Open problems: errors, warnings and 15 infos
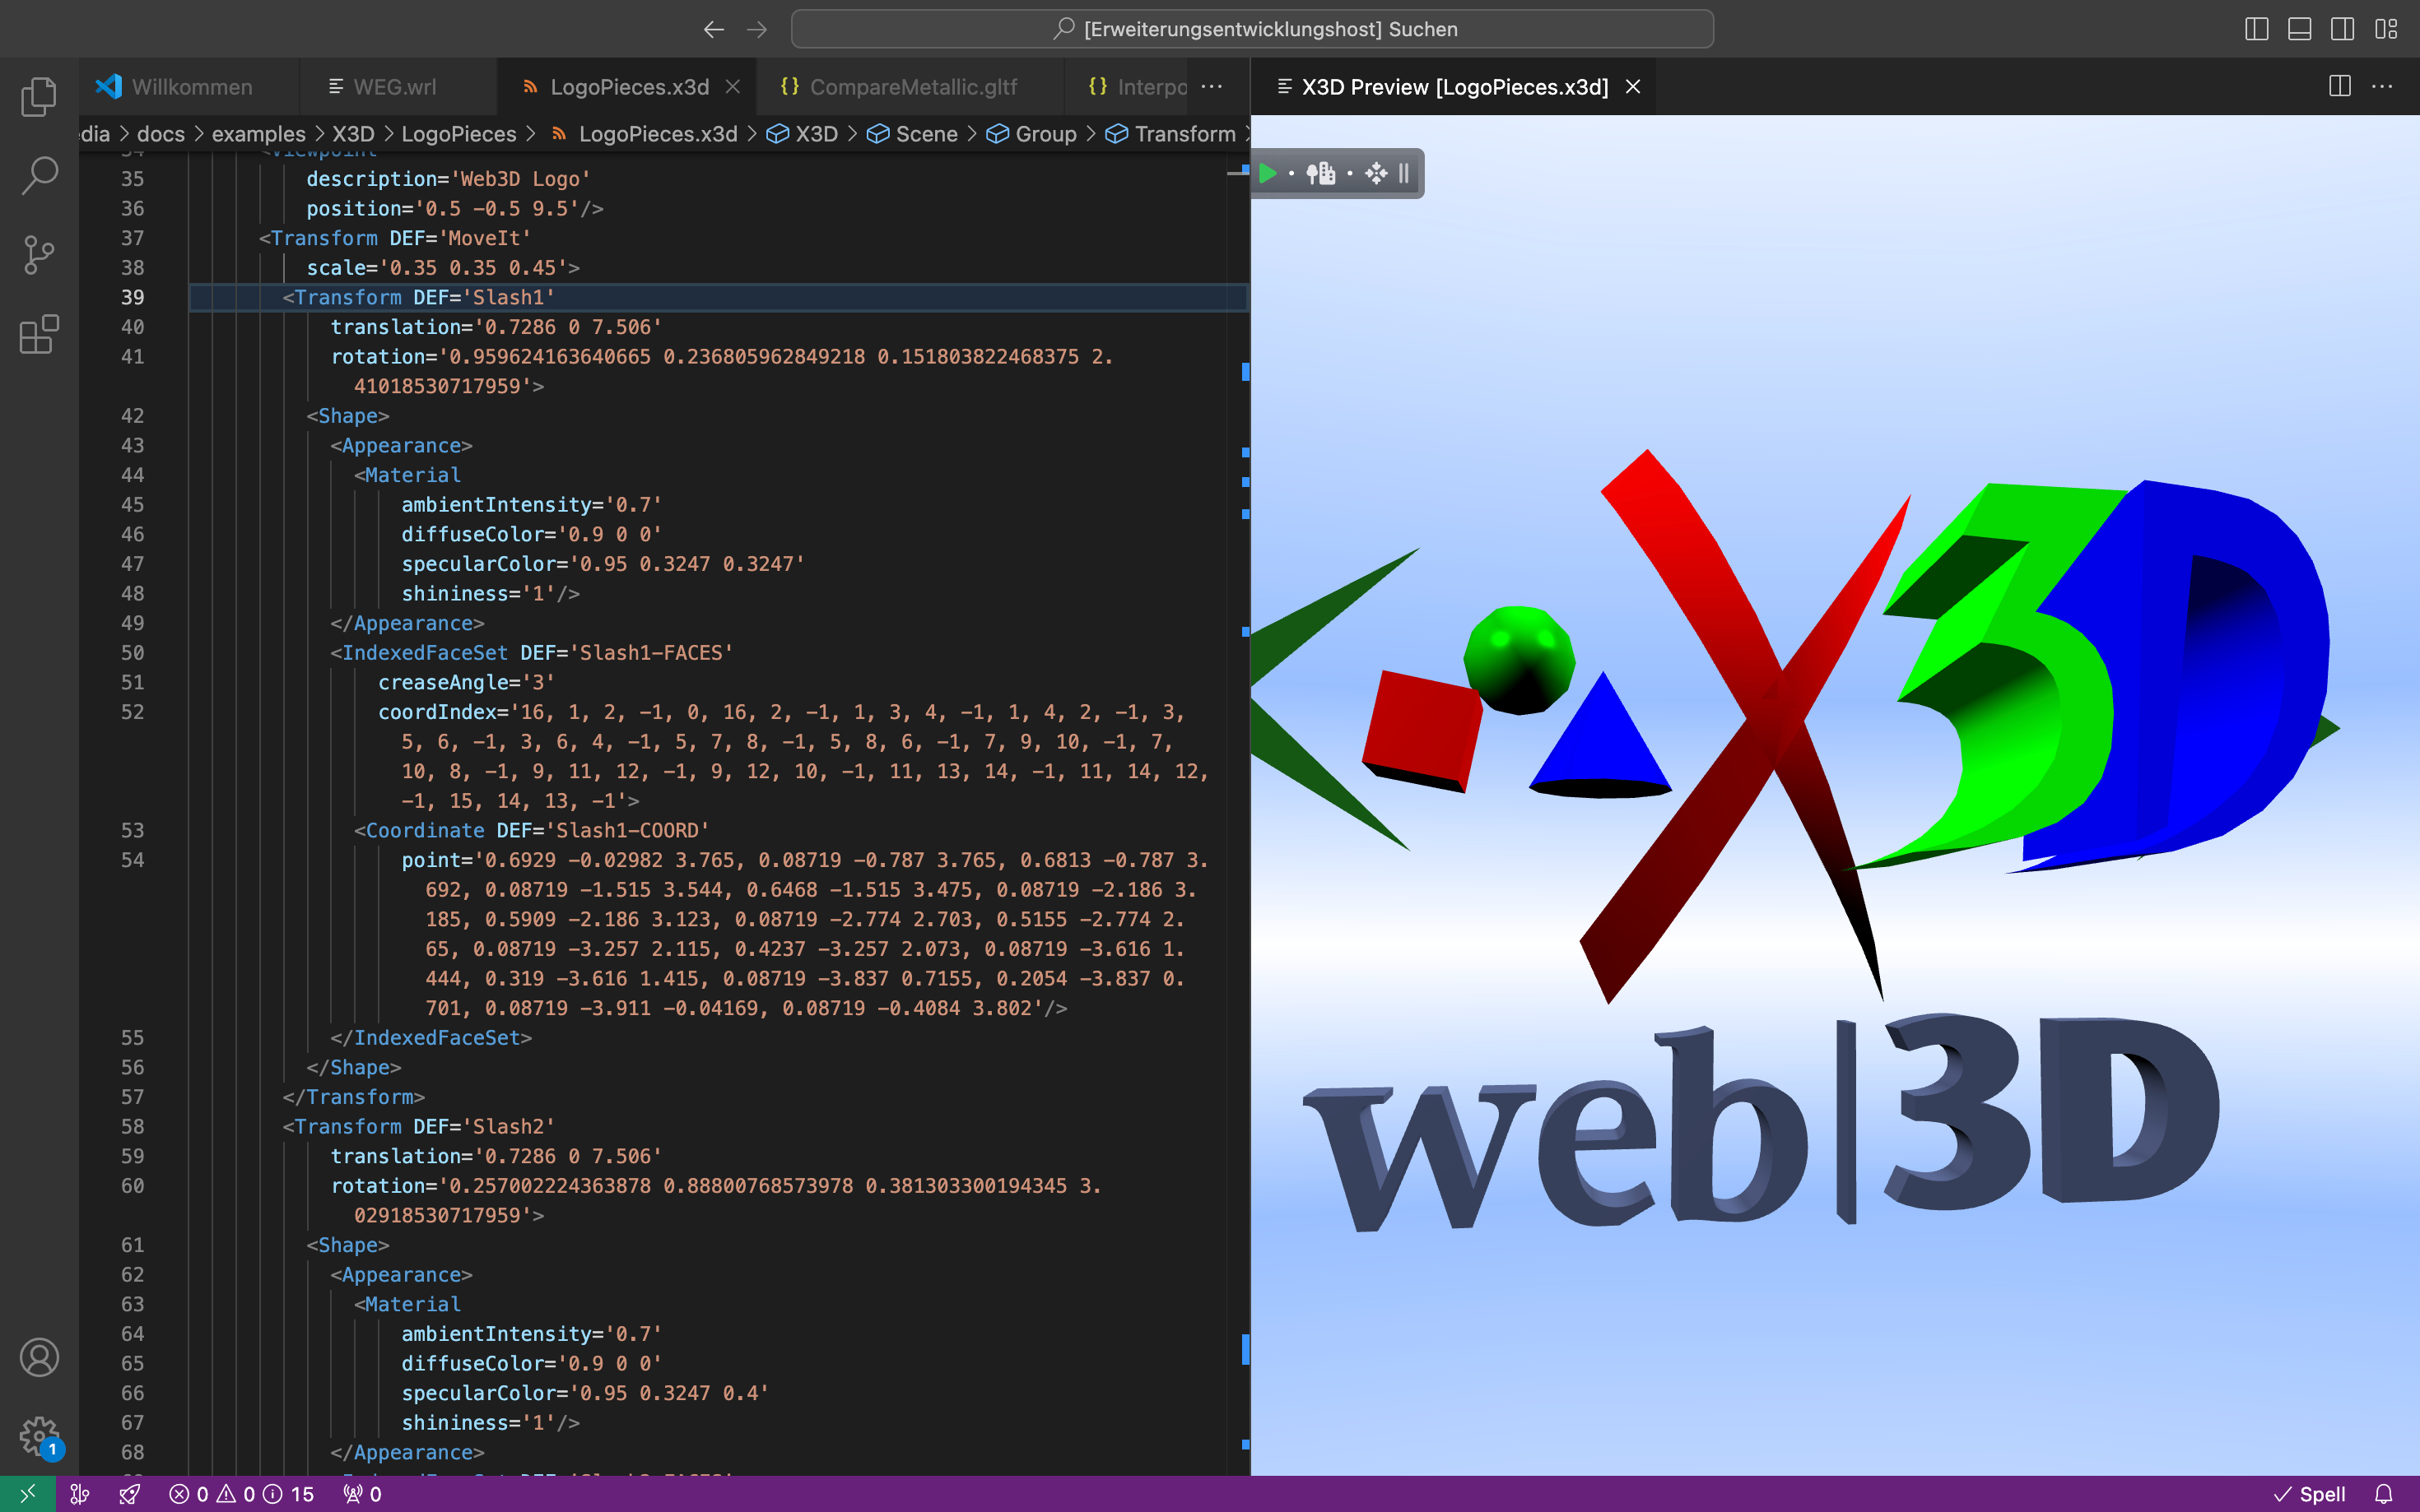Image resolution: width=2420 pixels, height=1512 pixels. [241, 1494]
